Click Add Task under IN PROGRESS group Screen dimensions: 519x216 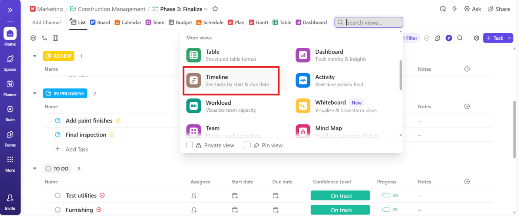point(77,149)
